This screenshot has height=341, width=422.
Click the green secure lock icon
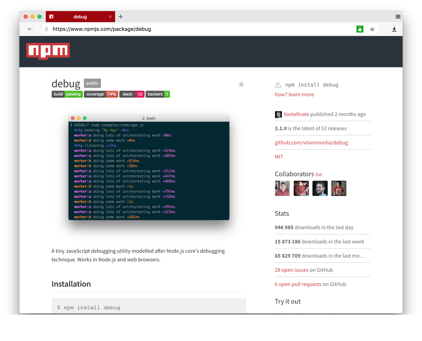360,29
